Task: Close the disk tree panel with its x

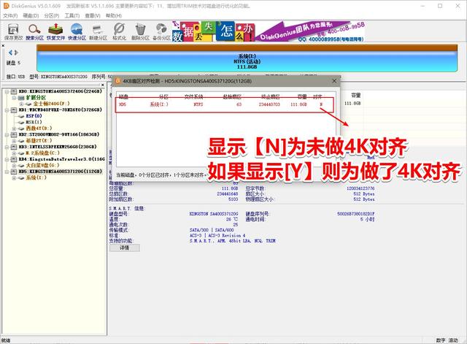Action: 102,85
